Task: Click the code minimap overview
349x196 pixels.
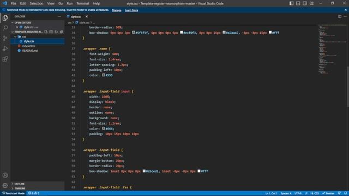Action: point(332,50)
